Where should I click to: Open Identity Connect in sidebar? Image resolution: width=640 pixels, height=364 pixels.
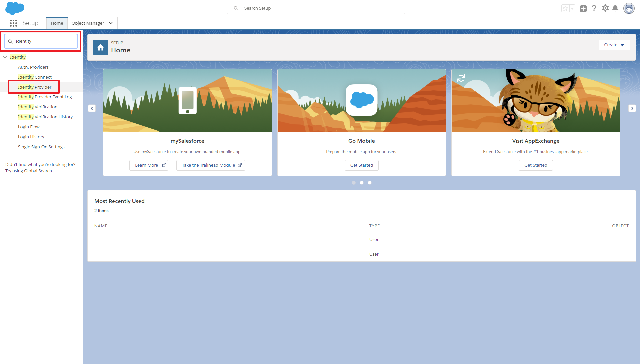(35, 77)
